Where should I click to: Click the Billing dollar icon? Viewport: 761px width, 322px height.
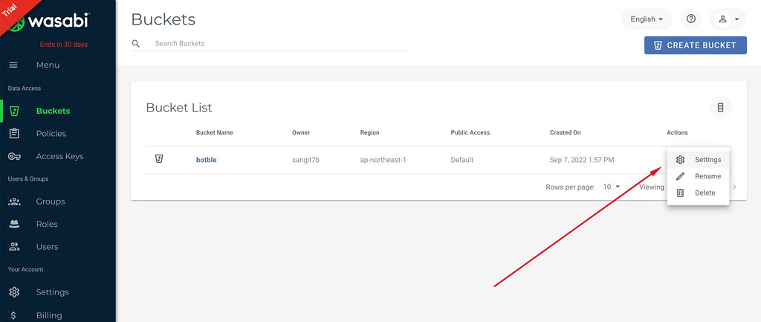15,315
